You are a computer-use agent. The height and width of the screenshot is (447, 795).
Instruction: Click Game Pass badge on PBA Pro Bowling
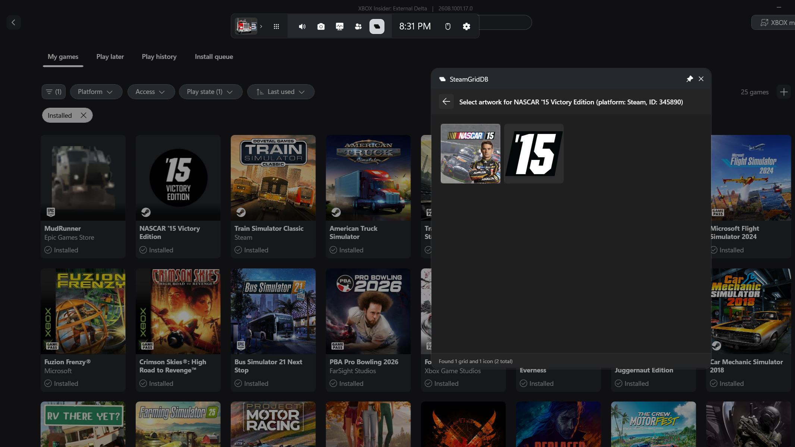pyautogui.click(x=337, y=346)
